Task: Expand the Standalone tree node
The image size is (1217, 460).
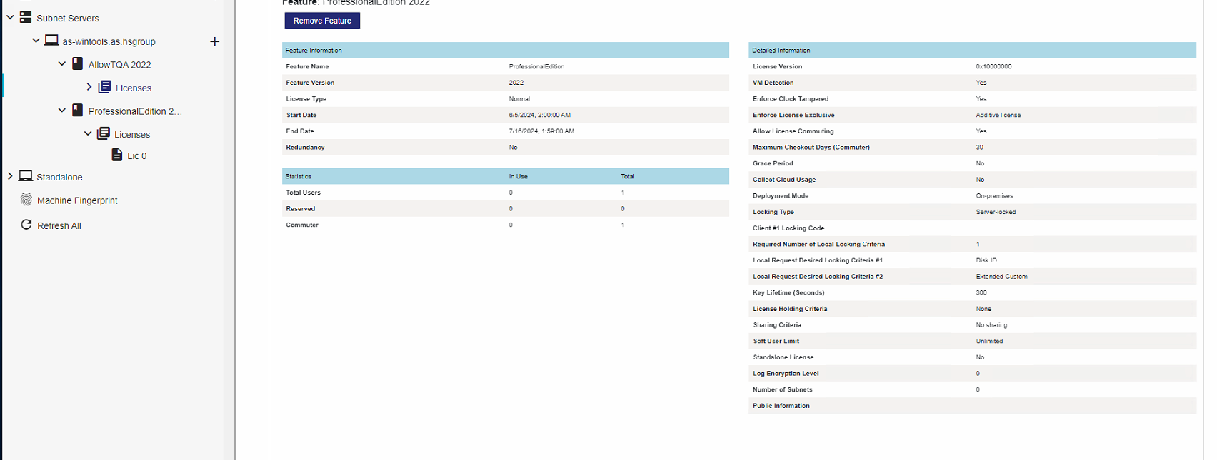Action: tap(10, 176)
